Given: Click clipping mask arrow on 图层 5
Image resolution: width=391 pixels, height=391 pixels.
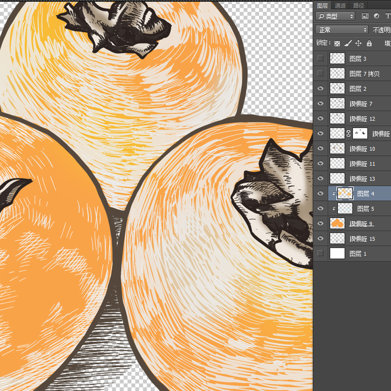Looking at the screenshot, I should tap(334, 209).
